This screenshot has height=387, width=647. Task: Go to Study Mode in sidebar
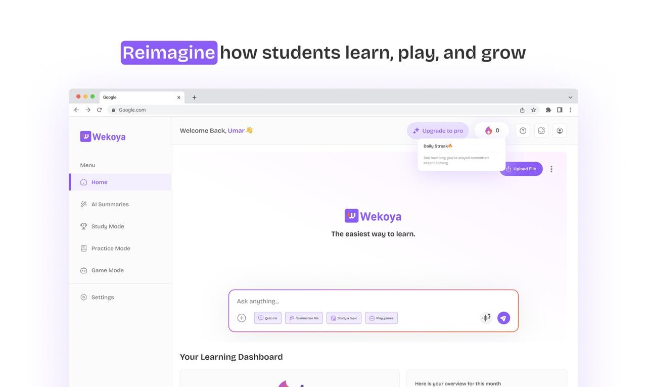pos(107,226)
